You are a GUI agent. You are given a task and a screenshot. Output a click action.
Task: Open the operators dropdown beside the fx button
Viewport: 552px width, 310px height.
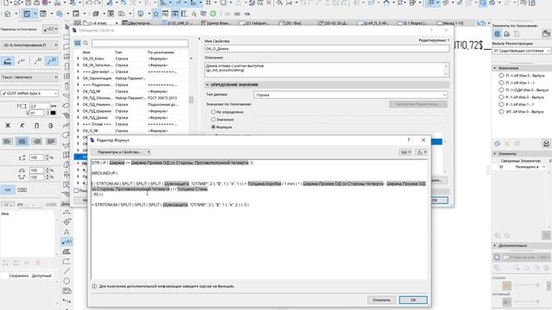click(x=405, y=152)
